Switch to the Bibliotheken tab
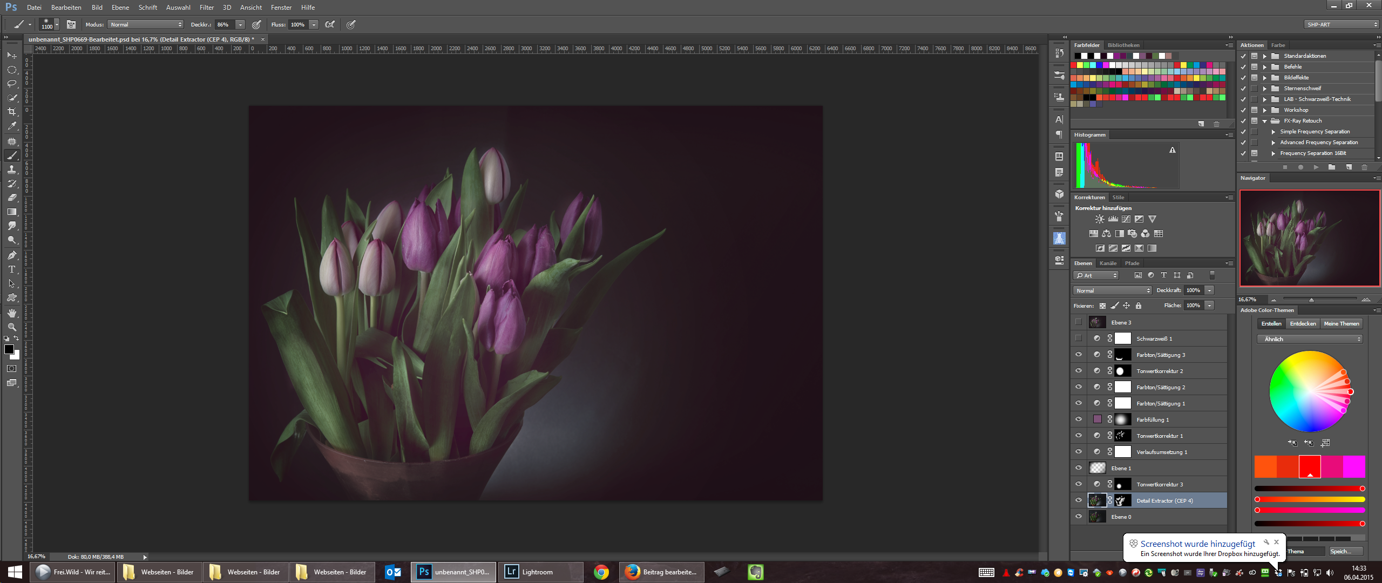The width and height of the screenshot is (1382, 583). point(1123,45)
